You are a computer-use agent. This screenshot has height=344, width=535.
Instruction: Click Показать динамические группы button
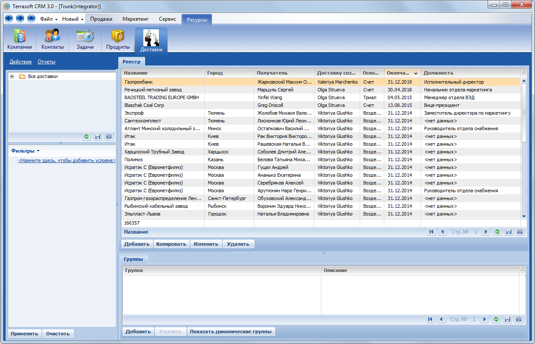(x=231, y=331)
